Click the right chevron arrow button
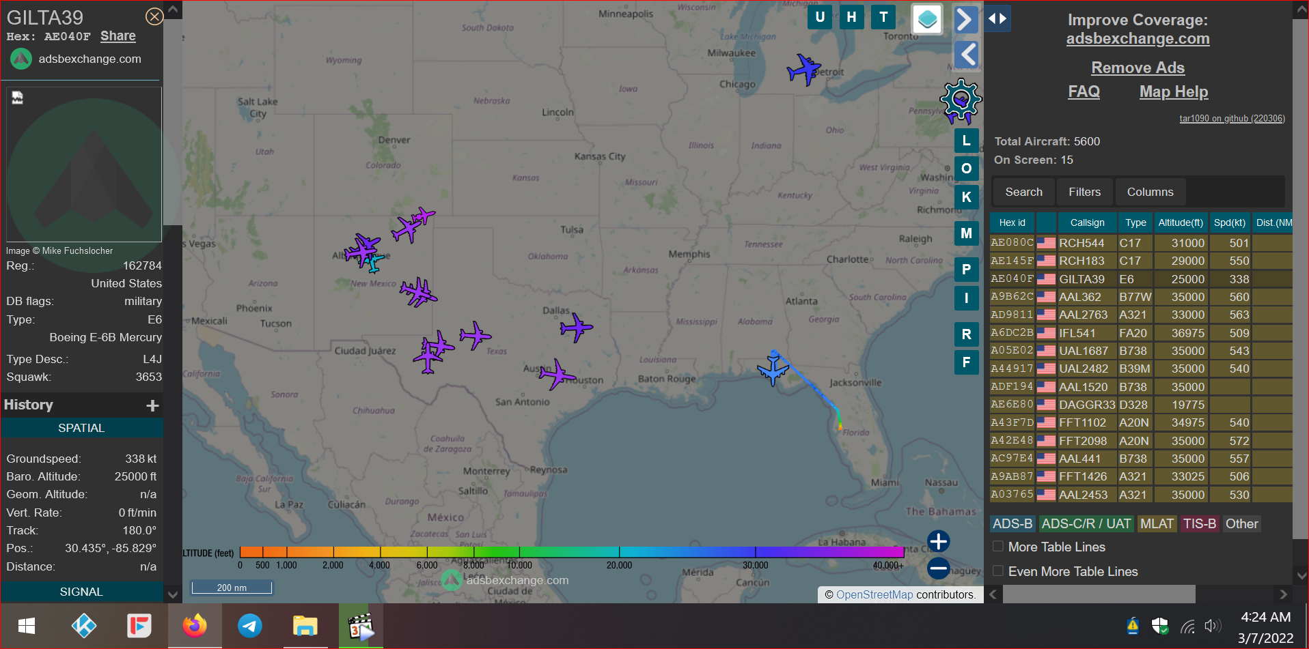The image size is (1309, 649). click(965, 20)
